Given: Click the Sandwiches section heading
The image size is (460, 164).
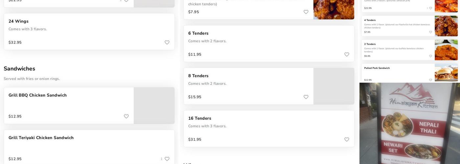Looking at the screenshot, I should point(19,69).
